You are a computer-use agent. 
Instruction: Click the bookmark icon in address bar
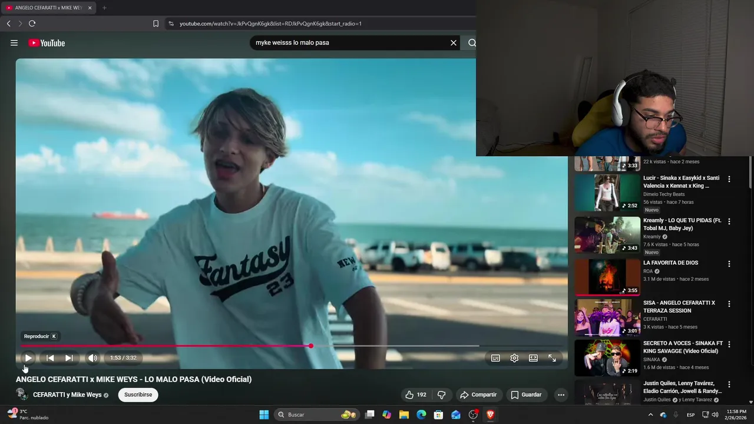(156, 24)
